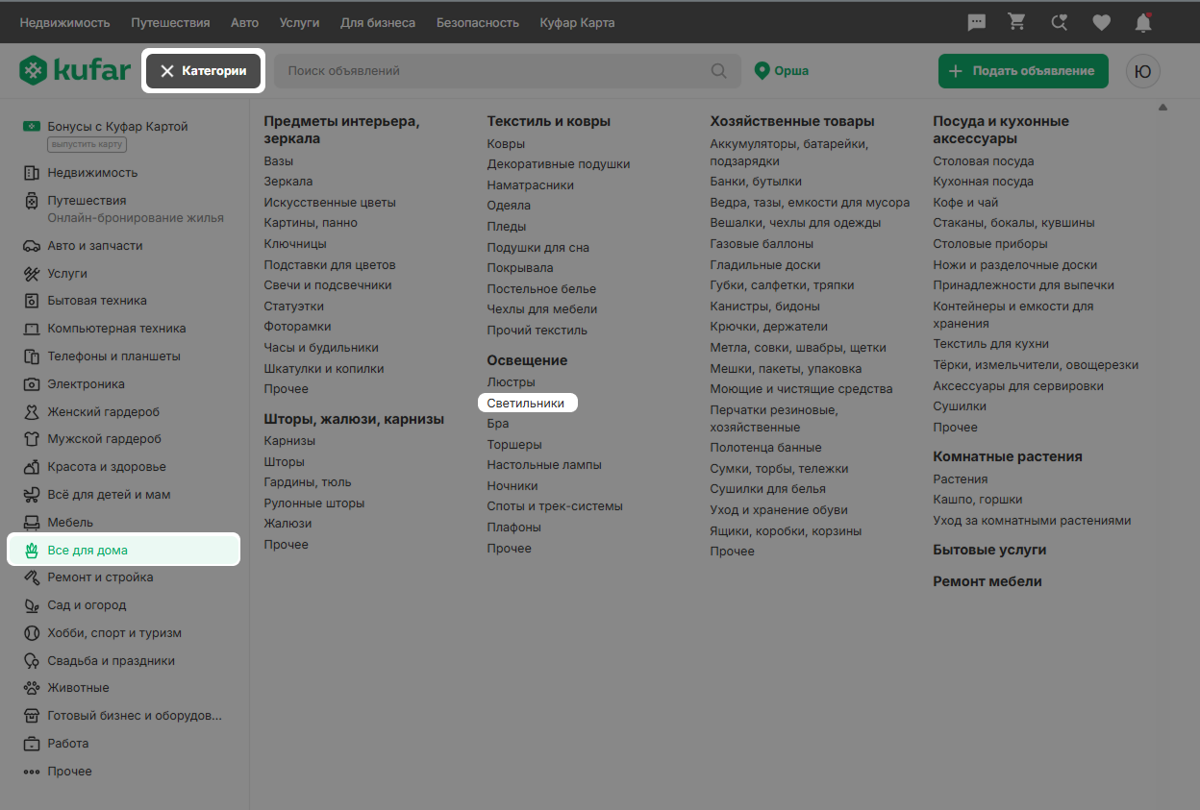1200x810 pixels.
Task: Select Ремонт и стройка category
Action: coord(100,577)
